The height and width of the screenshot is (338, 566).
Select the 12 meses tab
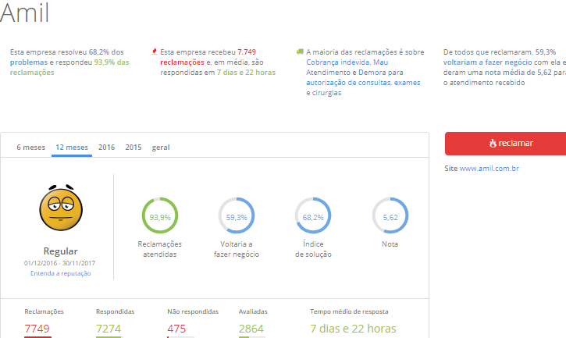(x=72, y=148)
